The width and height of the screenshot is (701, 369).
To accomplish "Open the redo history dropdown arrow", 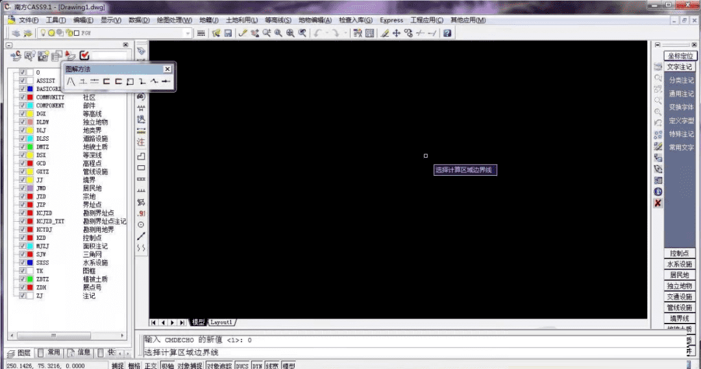I will 345,33.
